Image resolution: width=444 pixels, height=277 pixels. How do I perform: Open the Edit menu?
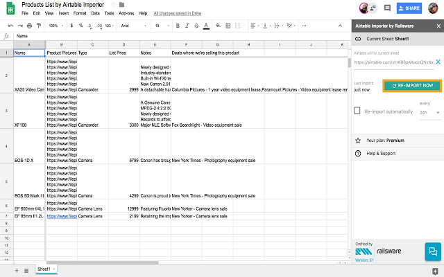tap(37, 13)
